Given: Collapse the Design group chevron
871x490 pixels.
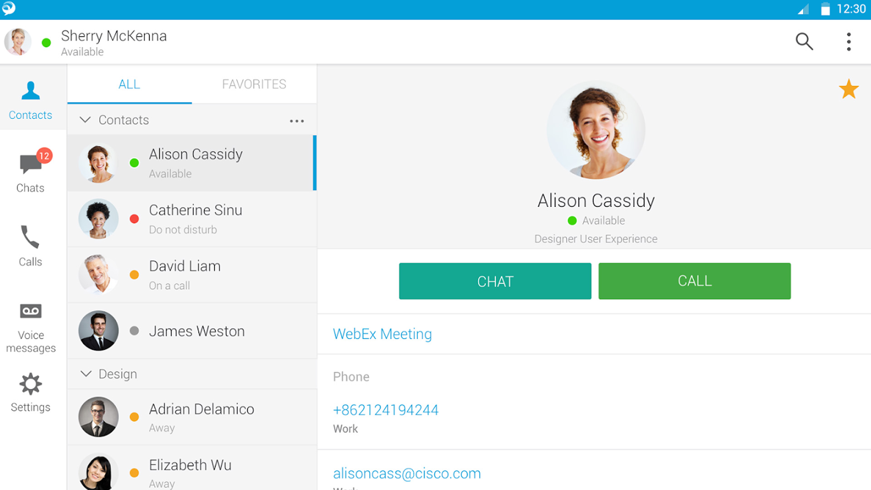Looking at the screenshot, I should click(x=86, y=374).
